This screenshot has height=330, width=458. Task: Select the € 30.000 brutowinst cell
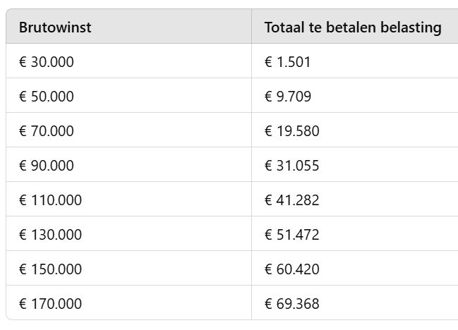pyautogui.click(x=47, y=62)
